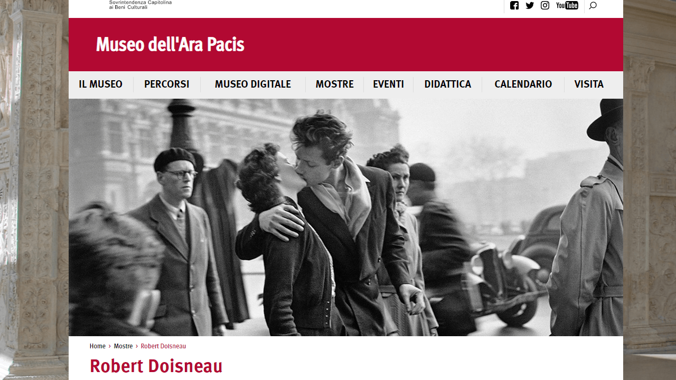
Task: Click the Museo dell'Ara Pacis title
Action: coord(170,45)
